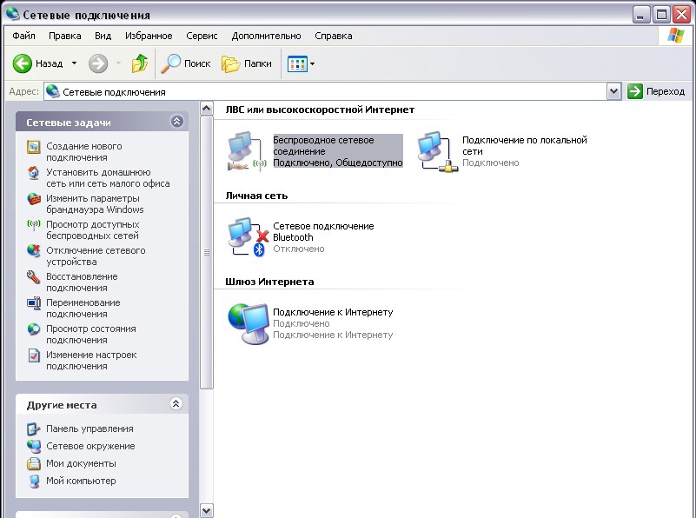Image resolution: width=696 pixels, height=518 pixels.
Task: Click the Search (Поиск) toolbar button
Action: pyautogui.click(x=187, y=63)
